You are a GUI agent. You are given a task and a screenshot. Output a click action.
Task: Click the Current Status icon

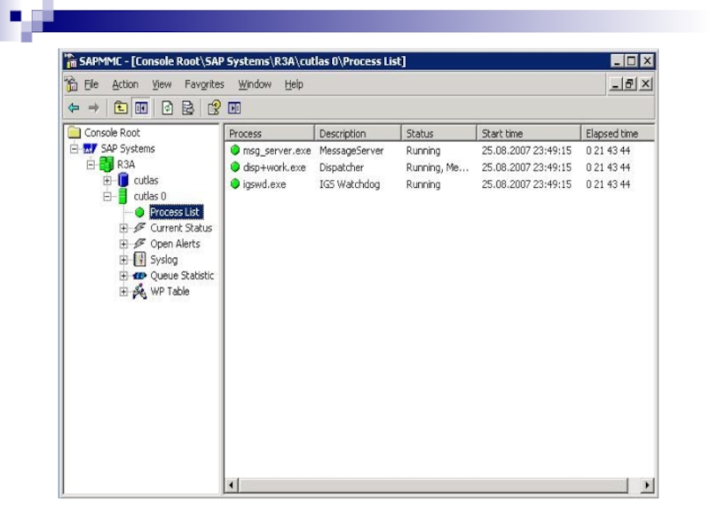[139, 228]
